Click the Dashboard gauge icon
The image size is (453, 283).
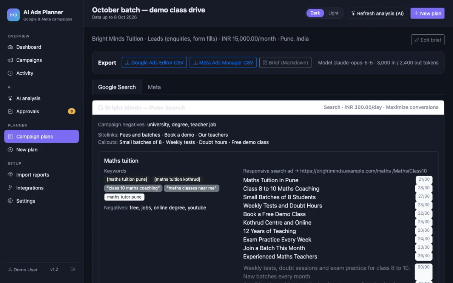[10, 47]
